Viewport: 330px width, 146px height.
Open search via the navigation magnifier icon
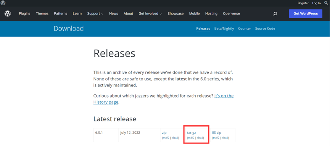(x=275, y=14)
